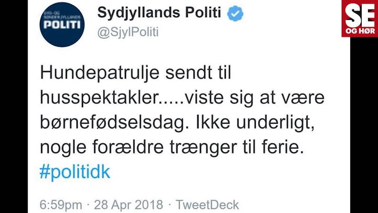Open the Sydjyllands Politi account name
Image resolution: width=378 pixels, height=213 pixels.
(159, 14)
